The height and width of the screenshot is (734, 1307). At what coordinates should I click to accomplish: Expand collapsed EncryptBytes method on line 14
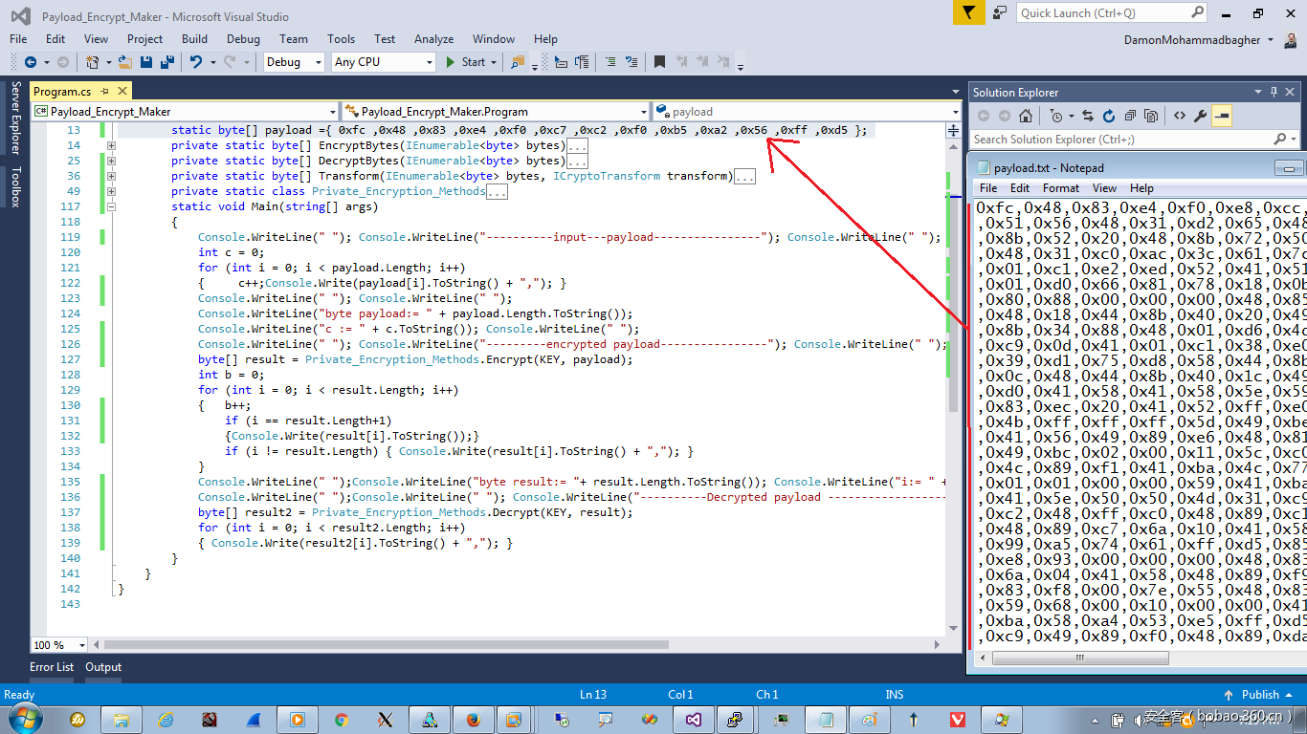tap(111, 145)
